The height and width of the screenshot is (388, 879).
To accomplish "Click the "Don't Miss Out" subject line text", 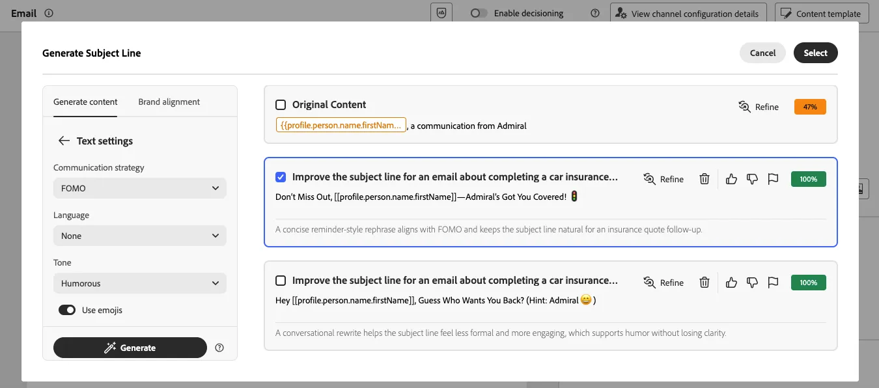I will coord(426,197).
